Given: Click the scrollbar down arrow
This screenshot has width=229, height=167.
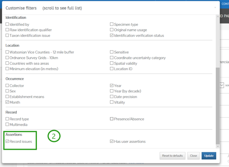Looking at the screenshot, I should pos(218,146).
